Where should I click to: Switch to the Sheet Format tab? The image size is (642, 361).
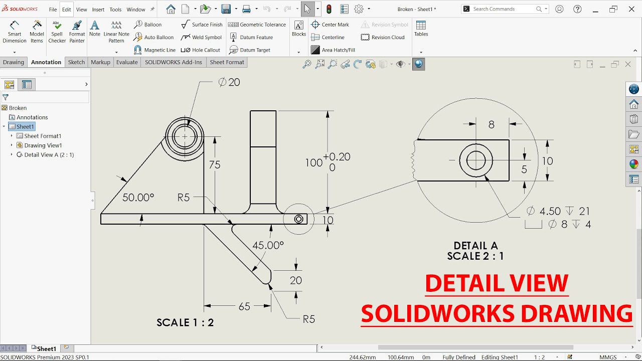coord(227,62)
